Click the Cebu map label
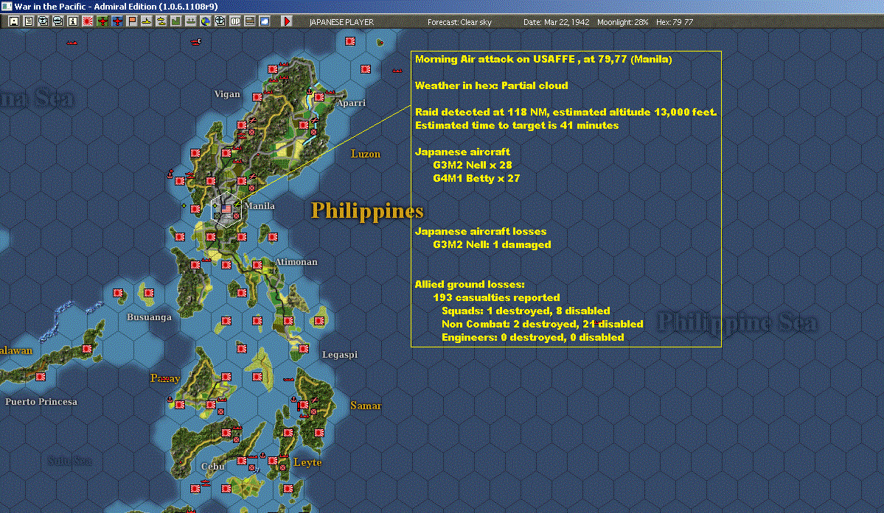The height and width of the screenshot is (513, 884). [213, 467]
